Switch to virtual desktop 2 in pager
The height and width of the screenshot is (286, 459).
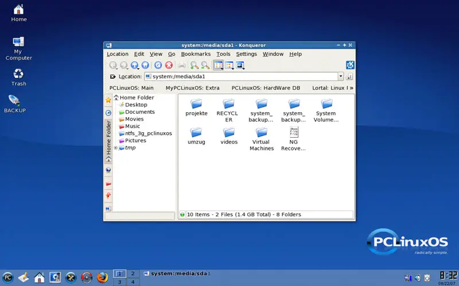pos(133,273)
